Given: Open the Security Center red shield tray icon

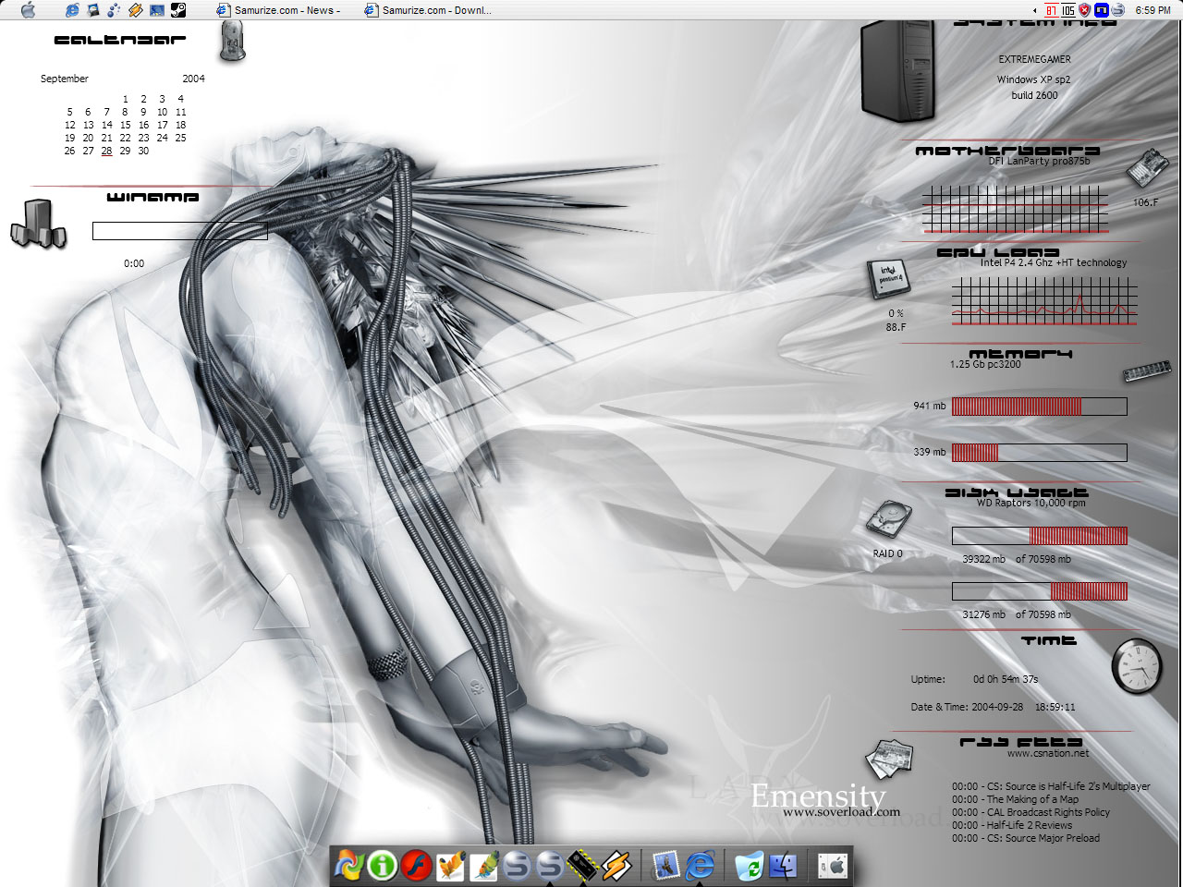Looking at the screenshot, I should point(1085,10).
